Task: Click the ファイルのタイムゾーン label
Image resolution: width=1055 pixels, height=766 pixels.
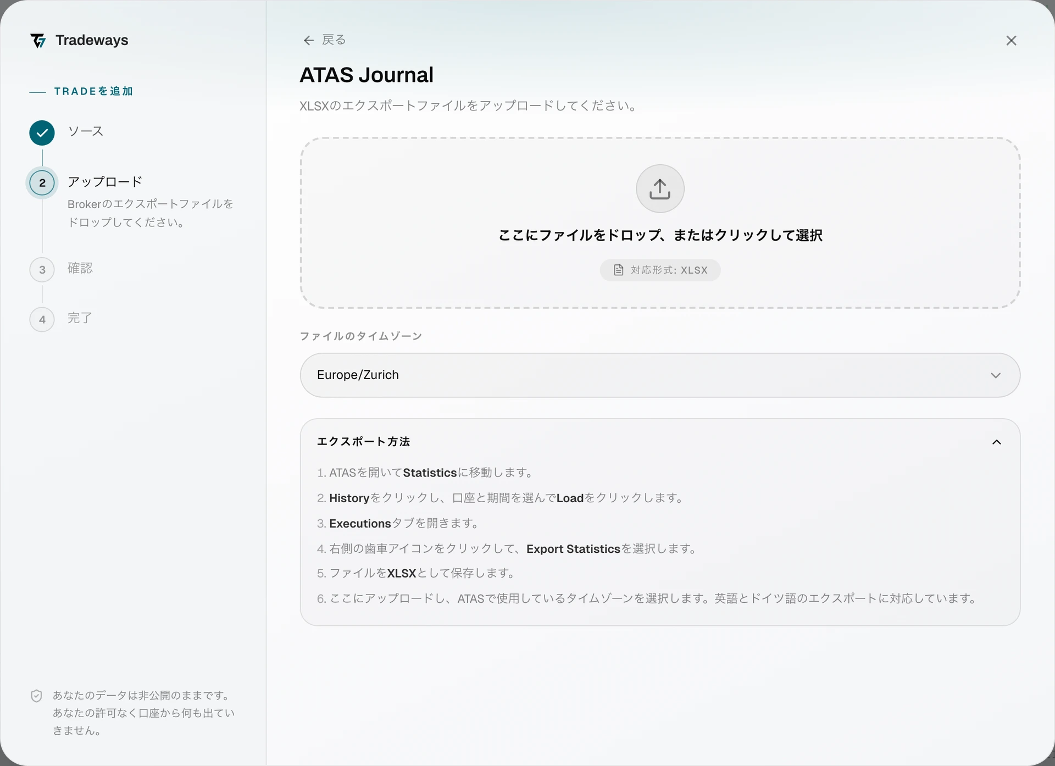Action: [361, 336]
